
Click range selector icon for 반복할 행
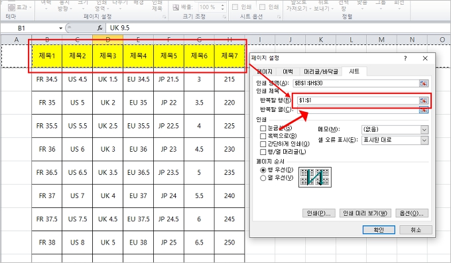[x=423, y=100]
